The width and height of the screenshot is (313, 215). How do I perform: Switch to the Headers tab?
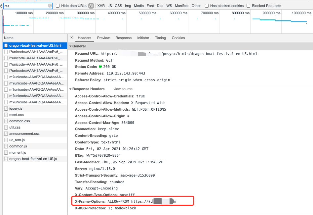coord(84,38)
